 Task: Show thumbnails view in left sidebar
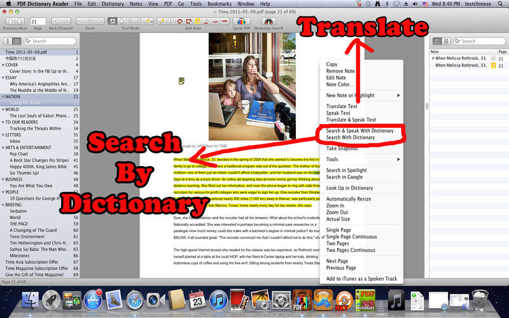pyautogui.click(x=8, y=41)
